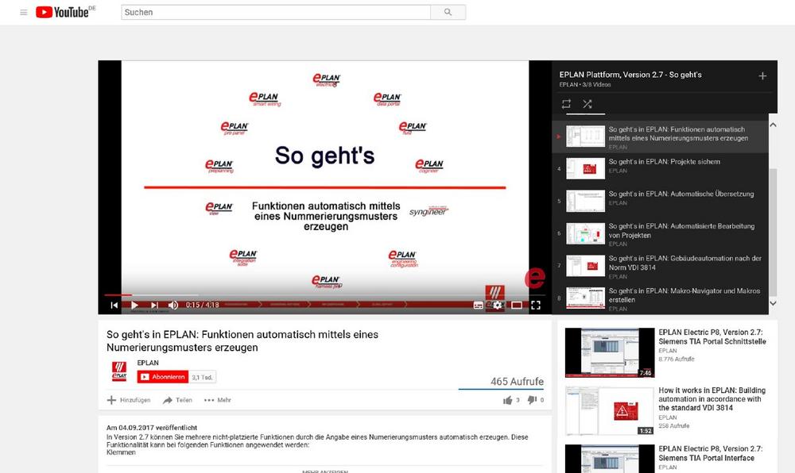Expand the Mehr options menu
This screenshot has width=795, height=473.
[x=218, y=400]
